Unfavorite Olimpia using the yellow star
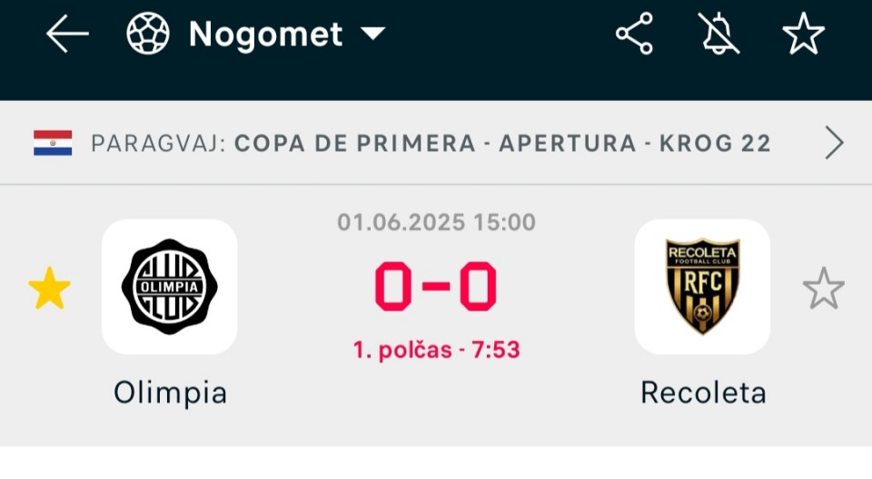The height and width of the screenshot is (479, 872). (49, 288)
